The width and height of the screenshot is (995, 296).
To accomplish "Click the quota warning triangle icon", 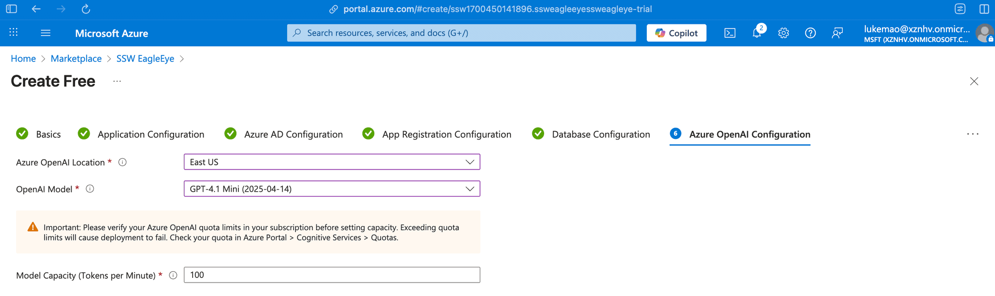I will 33,227.
